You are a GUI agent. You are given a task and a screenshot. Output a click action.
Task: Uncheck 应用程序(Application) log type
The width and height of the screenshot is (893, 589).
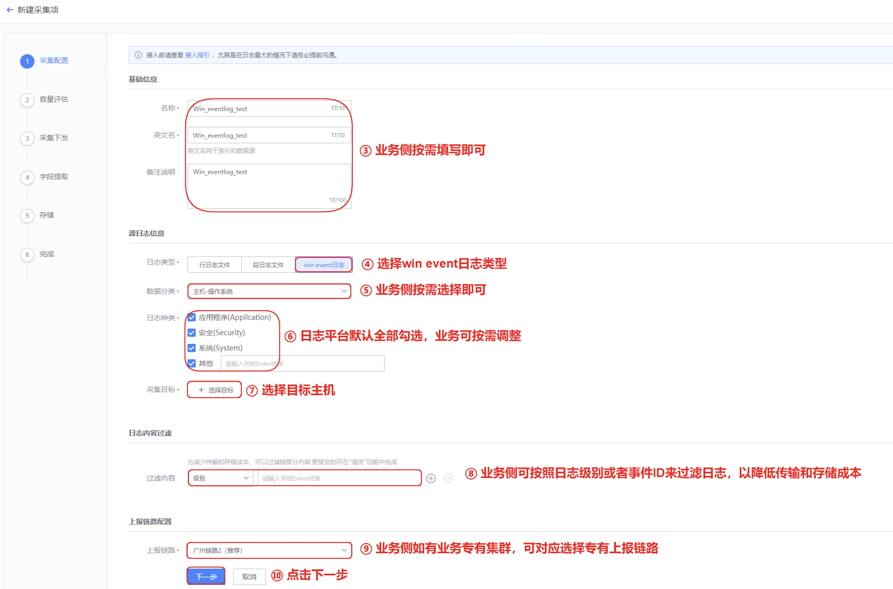(x=192, y=317)
